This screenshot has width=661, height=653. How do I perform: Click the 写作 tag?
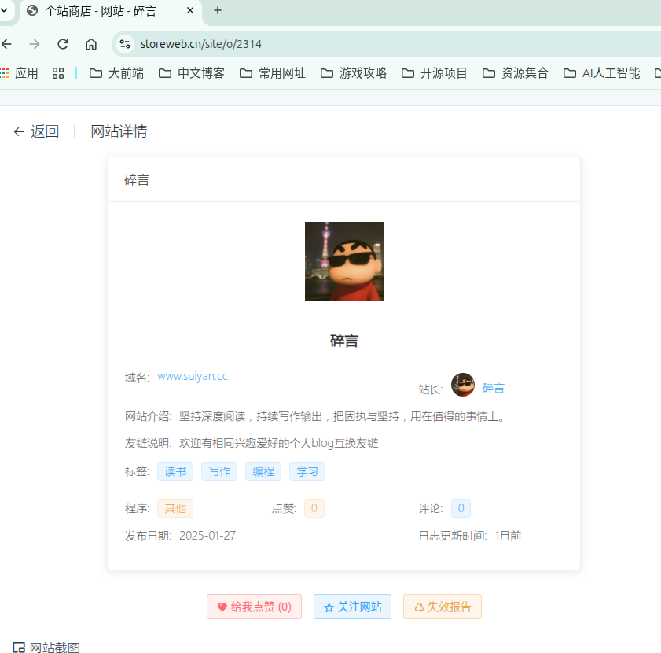coord(219,471)
